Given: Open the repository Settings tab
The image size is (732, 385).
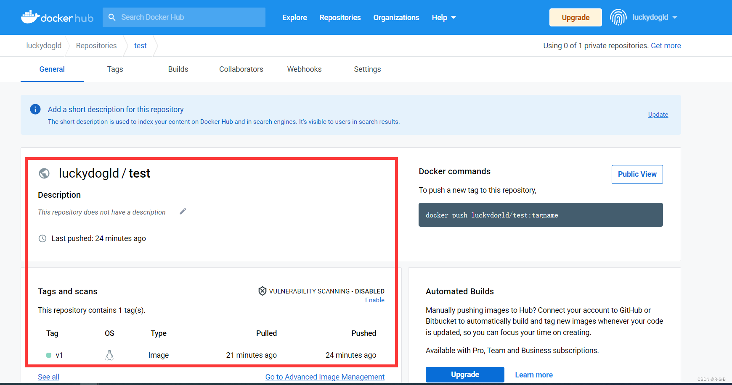Looking at the screenshot, I should coord(367,69).
